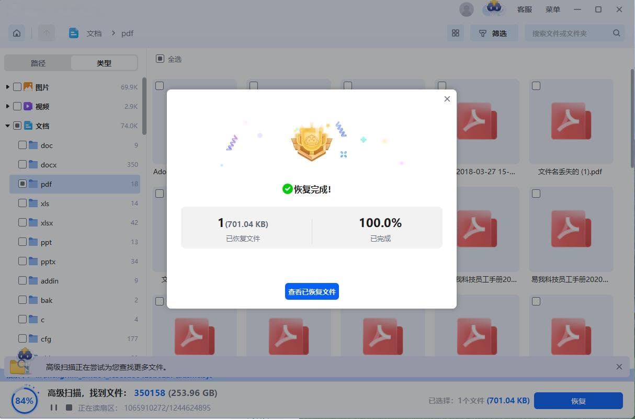Click 文档 in the breadcrumb
Screen dimensions: 635x419
click(94, 33)
